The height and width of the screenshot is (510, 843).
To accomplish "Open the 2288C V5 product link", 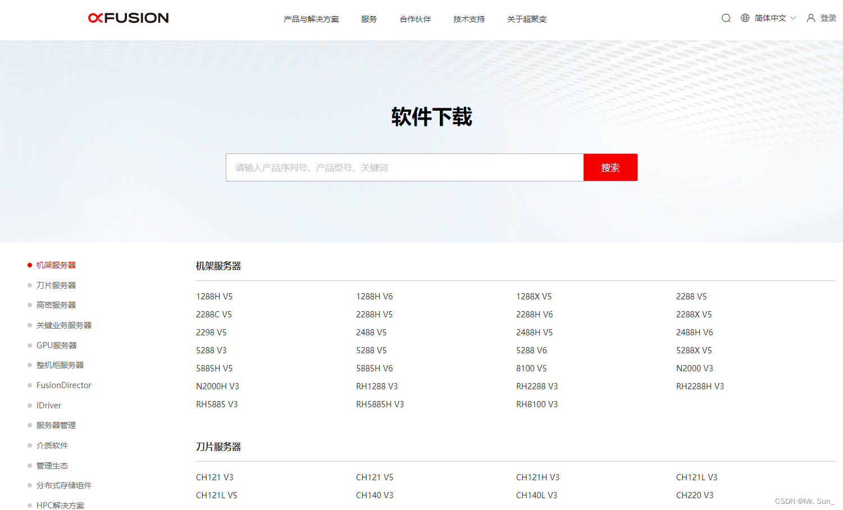I will (214, 315).
